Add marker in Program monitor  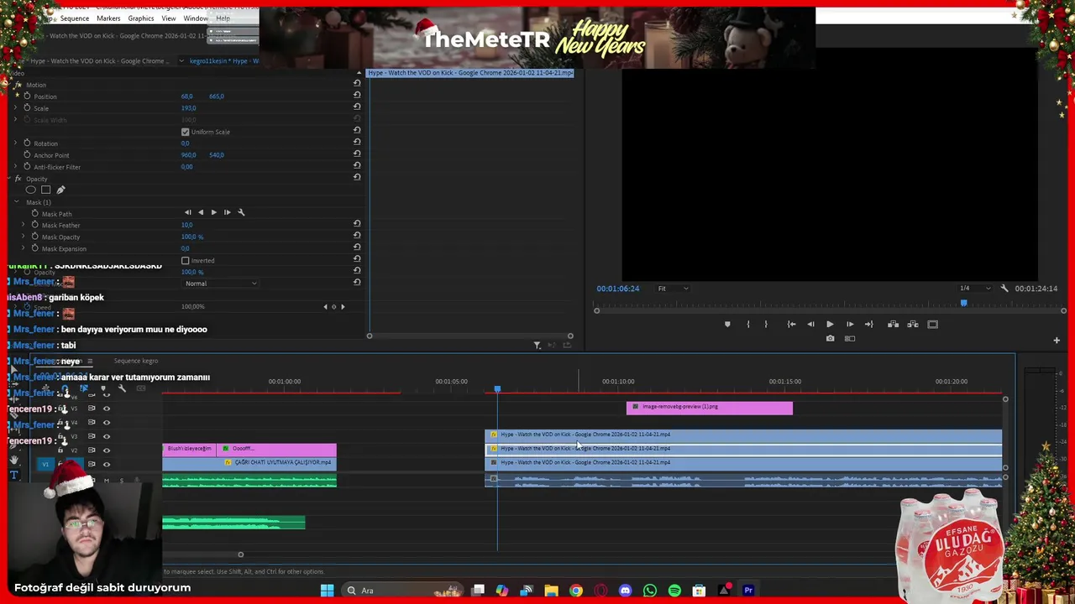coord(727,324)
